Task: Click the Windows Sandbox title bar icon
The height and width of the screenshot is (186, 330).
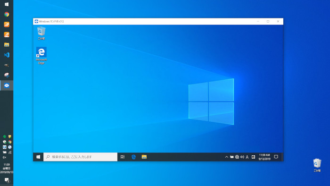Action: pos(36,22)
